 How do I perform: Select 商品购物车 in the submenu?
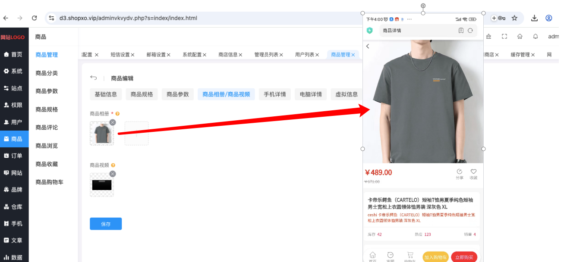49,182
